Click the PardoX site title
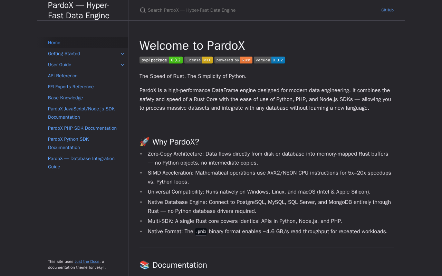Image resolution: width=442 pixels, height=276 pixels. point(79,10)
